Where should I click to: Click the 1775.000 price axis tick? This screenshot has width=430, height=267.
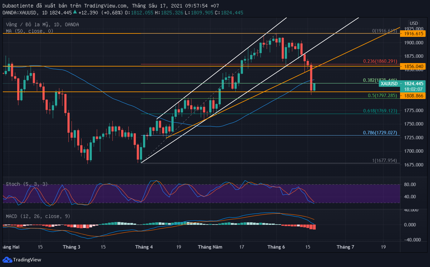pyautogui.click(x=413, y=111)
